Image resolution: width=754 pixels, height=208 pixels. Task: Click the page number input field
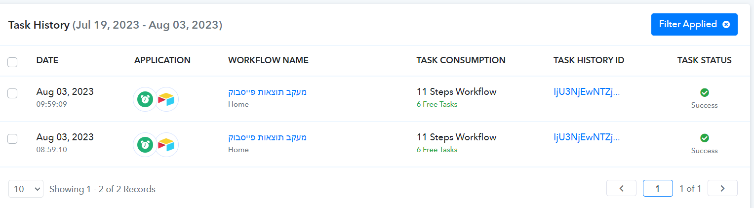tap(658, 188)
